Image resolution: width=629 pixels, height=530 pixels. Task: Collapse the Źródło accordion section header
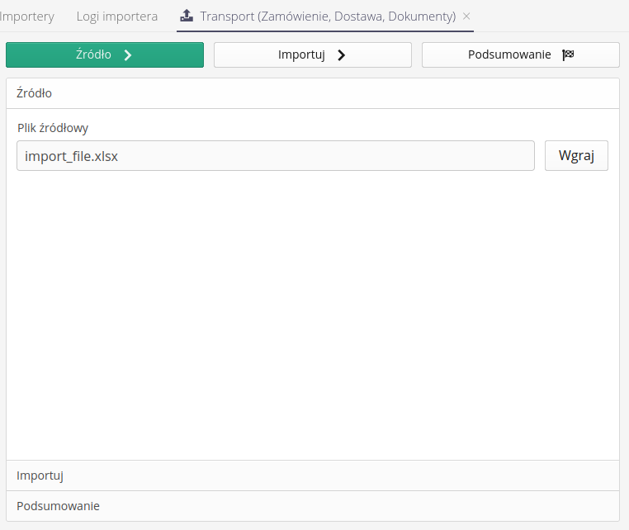(x=312, y=93)
